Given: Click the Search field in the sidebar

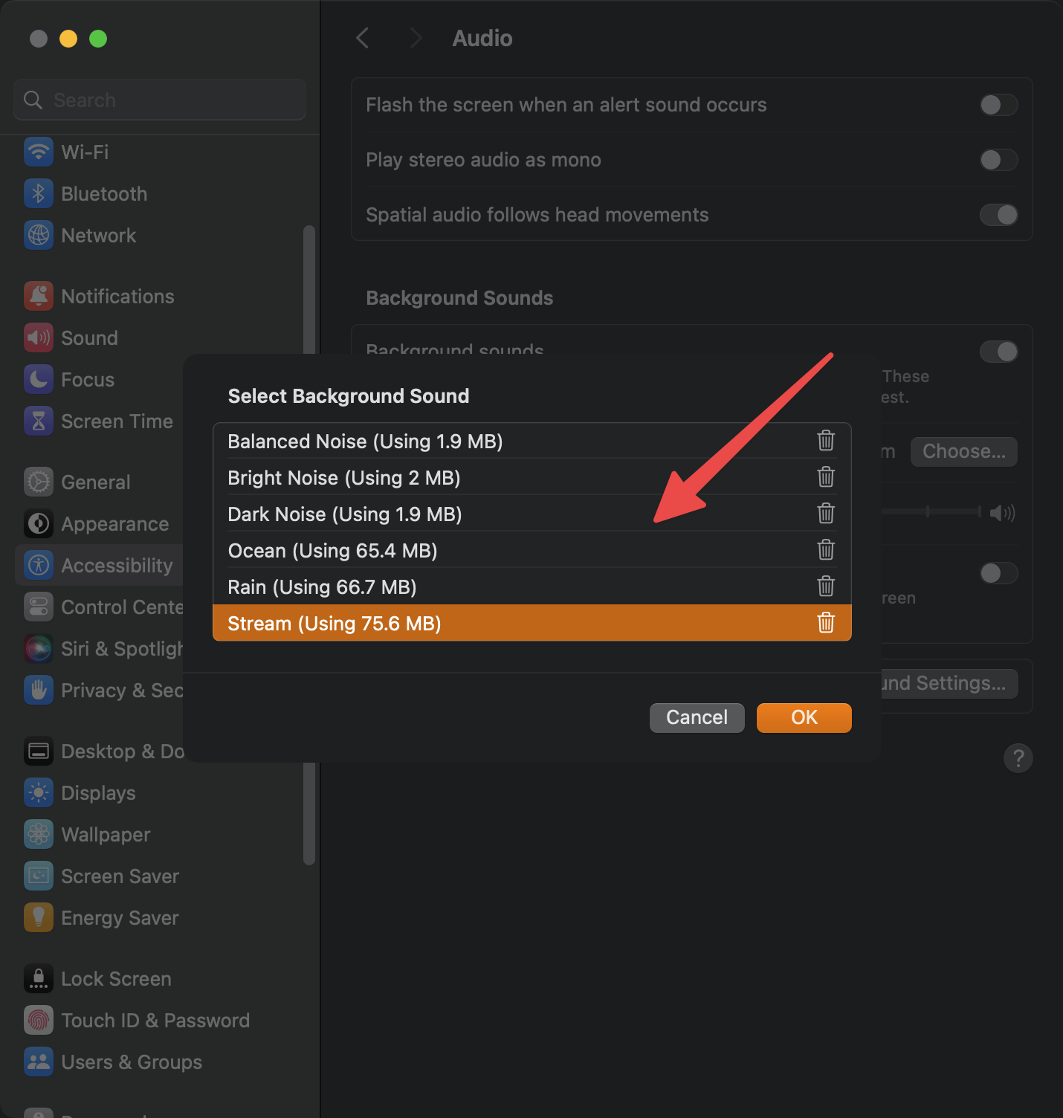Looking at the screenshot, I should [x=159, y=100].
